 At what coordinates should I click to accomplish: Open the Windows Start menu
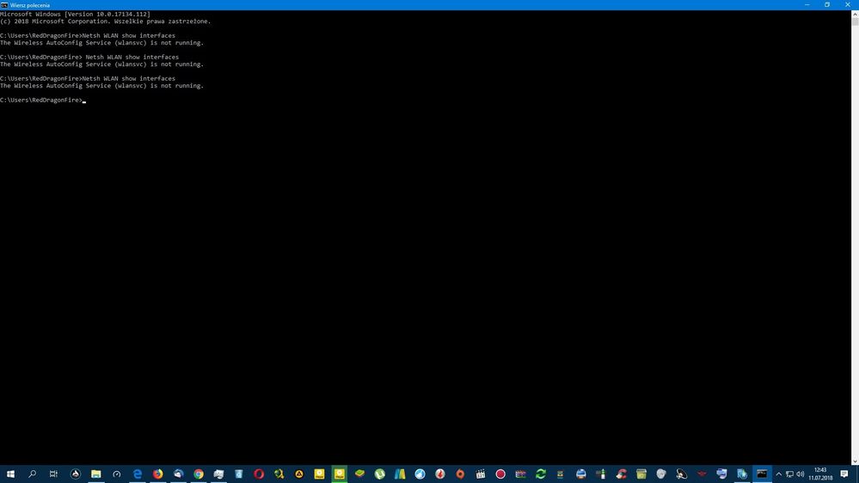click(x=10, y=474)
